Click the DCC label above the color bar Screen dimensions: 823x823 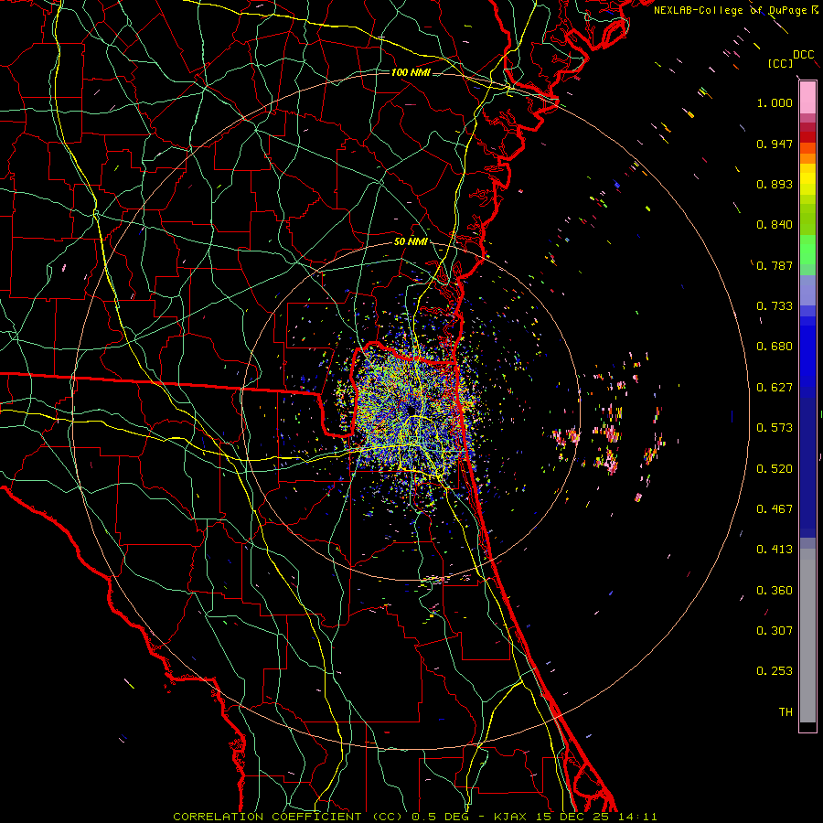pyautogui.click(x=804, y=55)
